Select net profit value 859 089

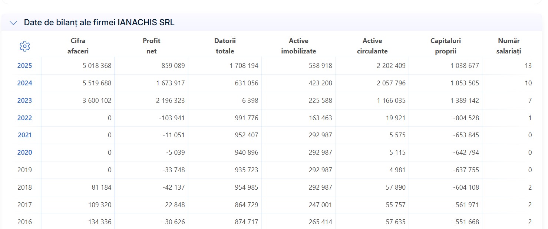(x=173, y=66)
